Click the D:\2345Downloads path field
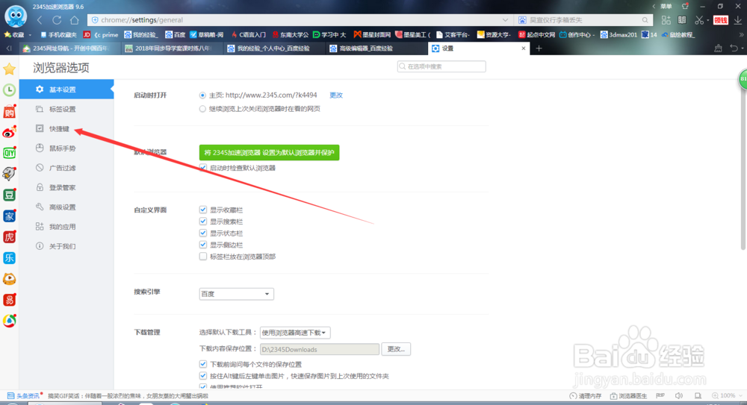The height and width of the screenshot is (405, 747). point(320,349)
